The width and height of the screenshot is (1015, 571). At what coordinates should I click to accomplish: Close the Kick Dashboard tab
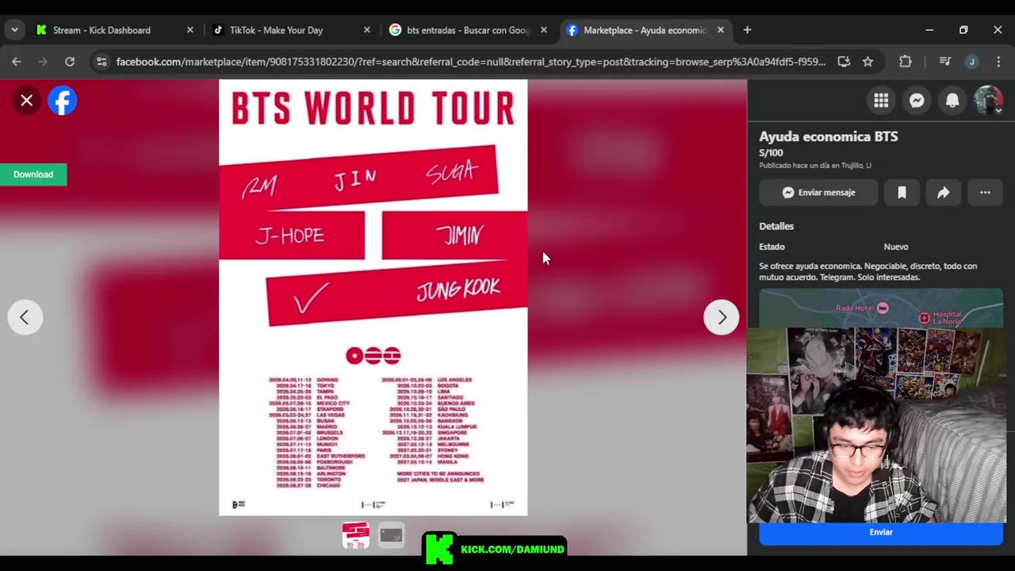[x=190, y=30]
